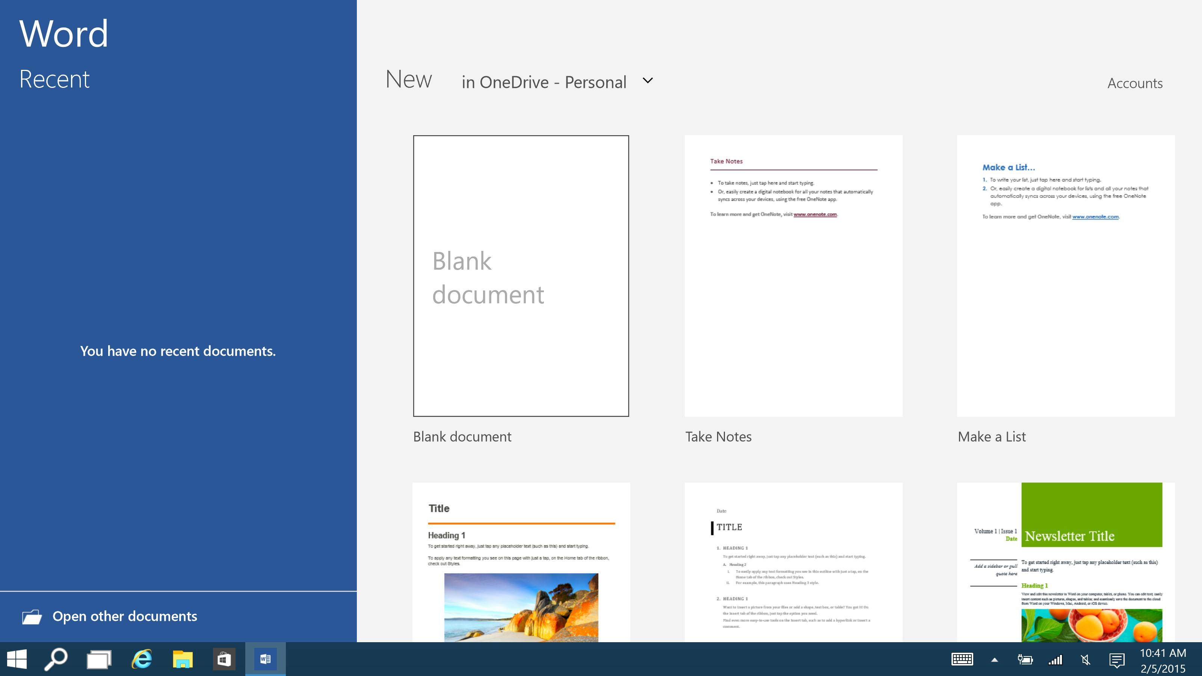Click the Word icon in the taskbar

point(265,659)
